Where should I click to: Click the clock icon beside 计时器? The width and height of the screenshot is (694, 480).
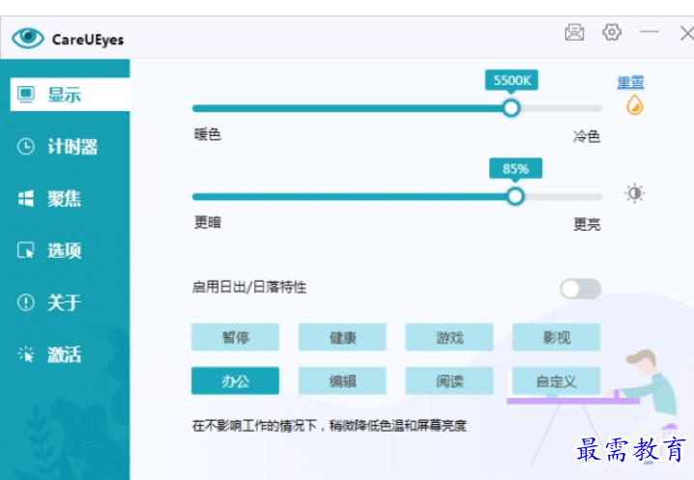click(x=26, y=147)
